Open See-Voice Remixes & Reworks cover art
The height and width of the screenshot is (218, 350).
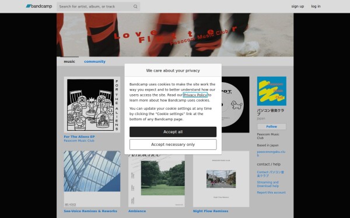point(92,179)
